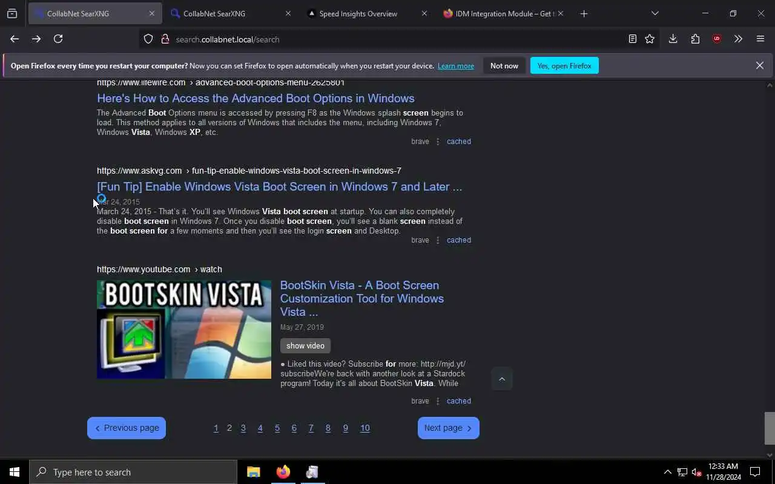This screenshot has width=775, height=484.
Task: Click the Not now button
Action: pyautogui.click(x=504, y=65)
